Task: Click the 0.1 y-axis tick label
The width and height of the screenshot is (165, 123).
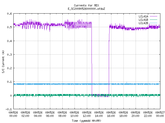Action: point(9,82)
